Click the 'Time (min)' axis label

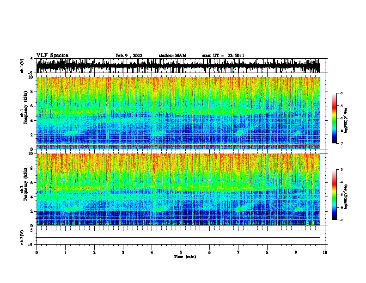[x=185, y=257]
